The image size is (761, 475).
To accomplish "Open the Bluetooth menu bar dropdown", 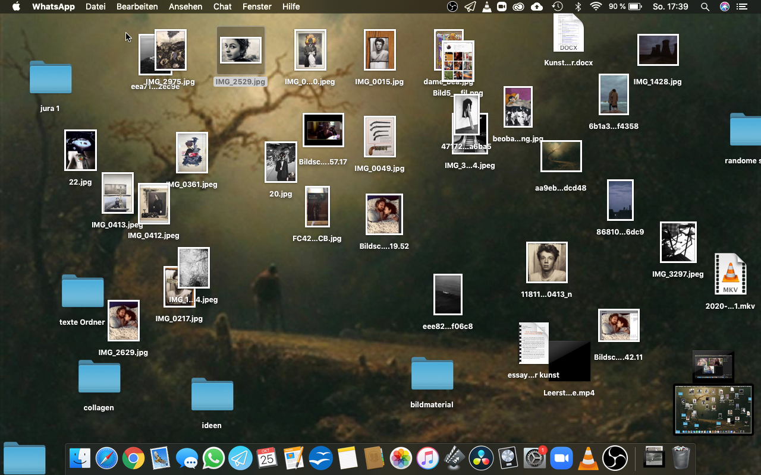I will click(x=577, y=7).
